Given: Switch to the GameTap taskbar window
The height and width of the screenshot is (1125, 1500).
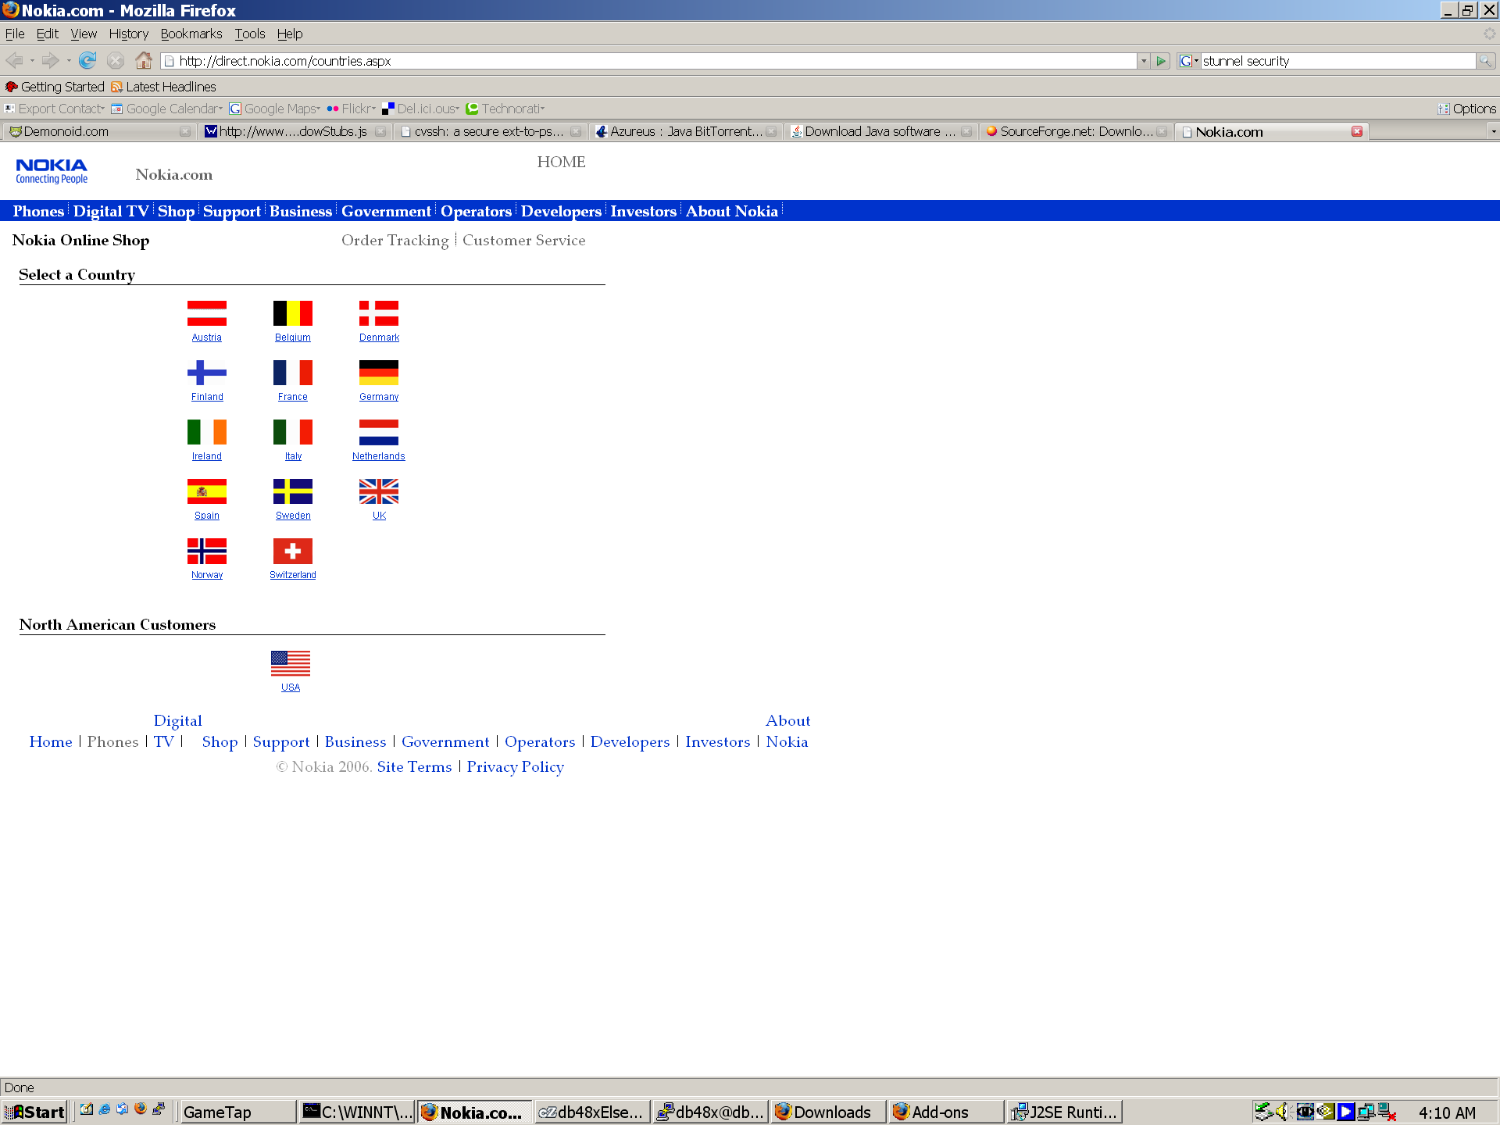Looking at the screenshot, I should (x=237, y=1112).
